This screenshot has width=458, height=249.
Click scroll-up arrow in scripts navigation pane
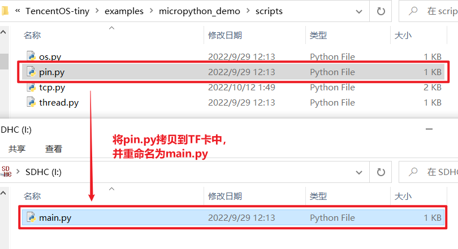pyautogui.click(x=3, y=32)
